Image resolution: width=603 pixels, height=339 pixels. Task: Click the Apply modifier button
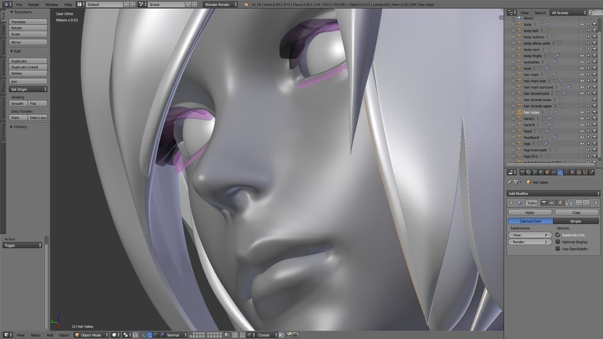pyautogui.click(x=530, y=212)
